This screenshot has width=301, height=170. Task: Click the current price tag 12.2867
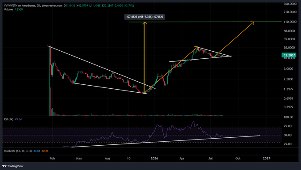[x=289, y=55]
